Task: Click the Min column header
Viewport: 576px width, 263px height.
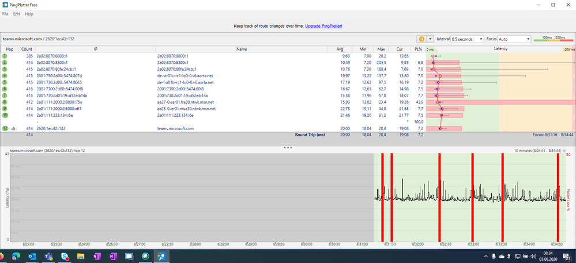Action: [x=363, y=49]
